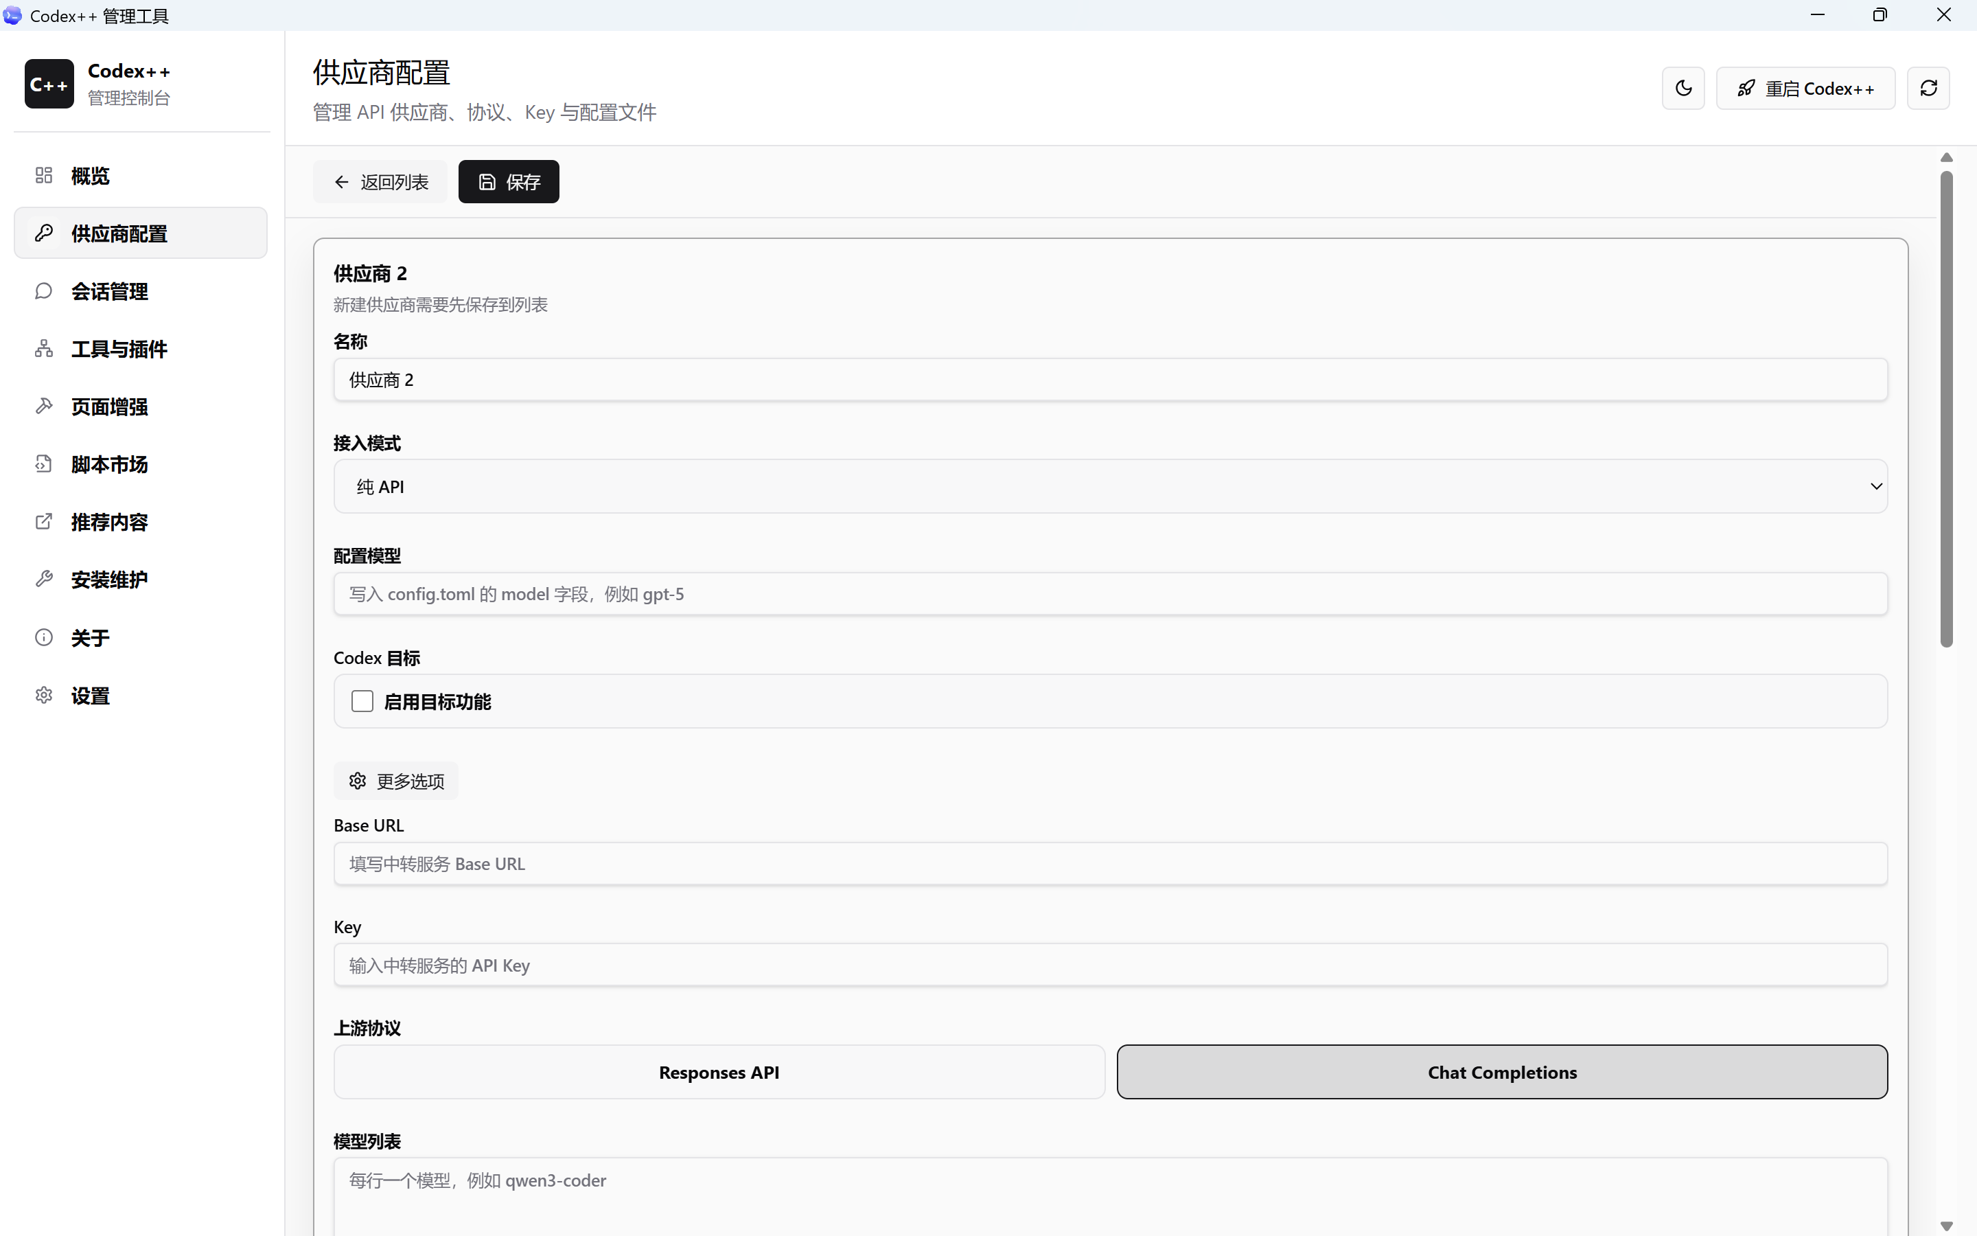Open 工具与插件 in the sidebar

pos(141,349)
